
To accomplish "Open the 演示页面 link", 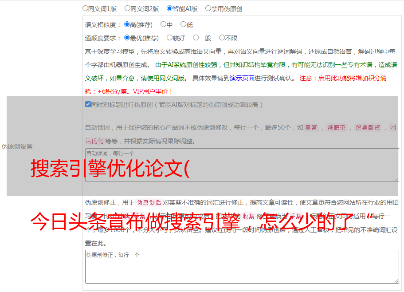I will tap(242, 78).
